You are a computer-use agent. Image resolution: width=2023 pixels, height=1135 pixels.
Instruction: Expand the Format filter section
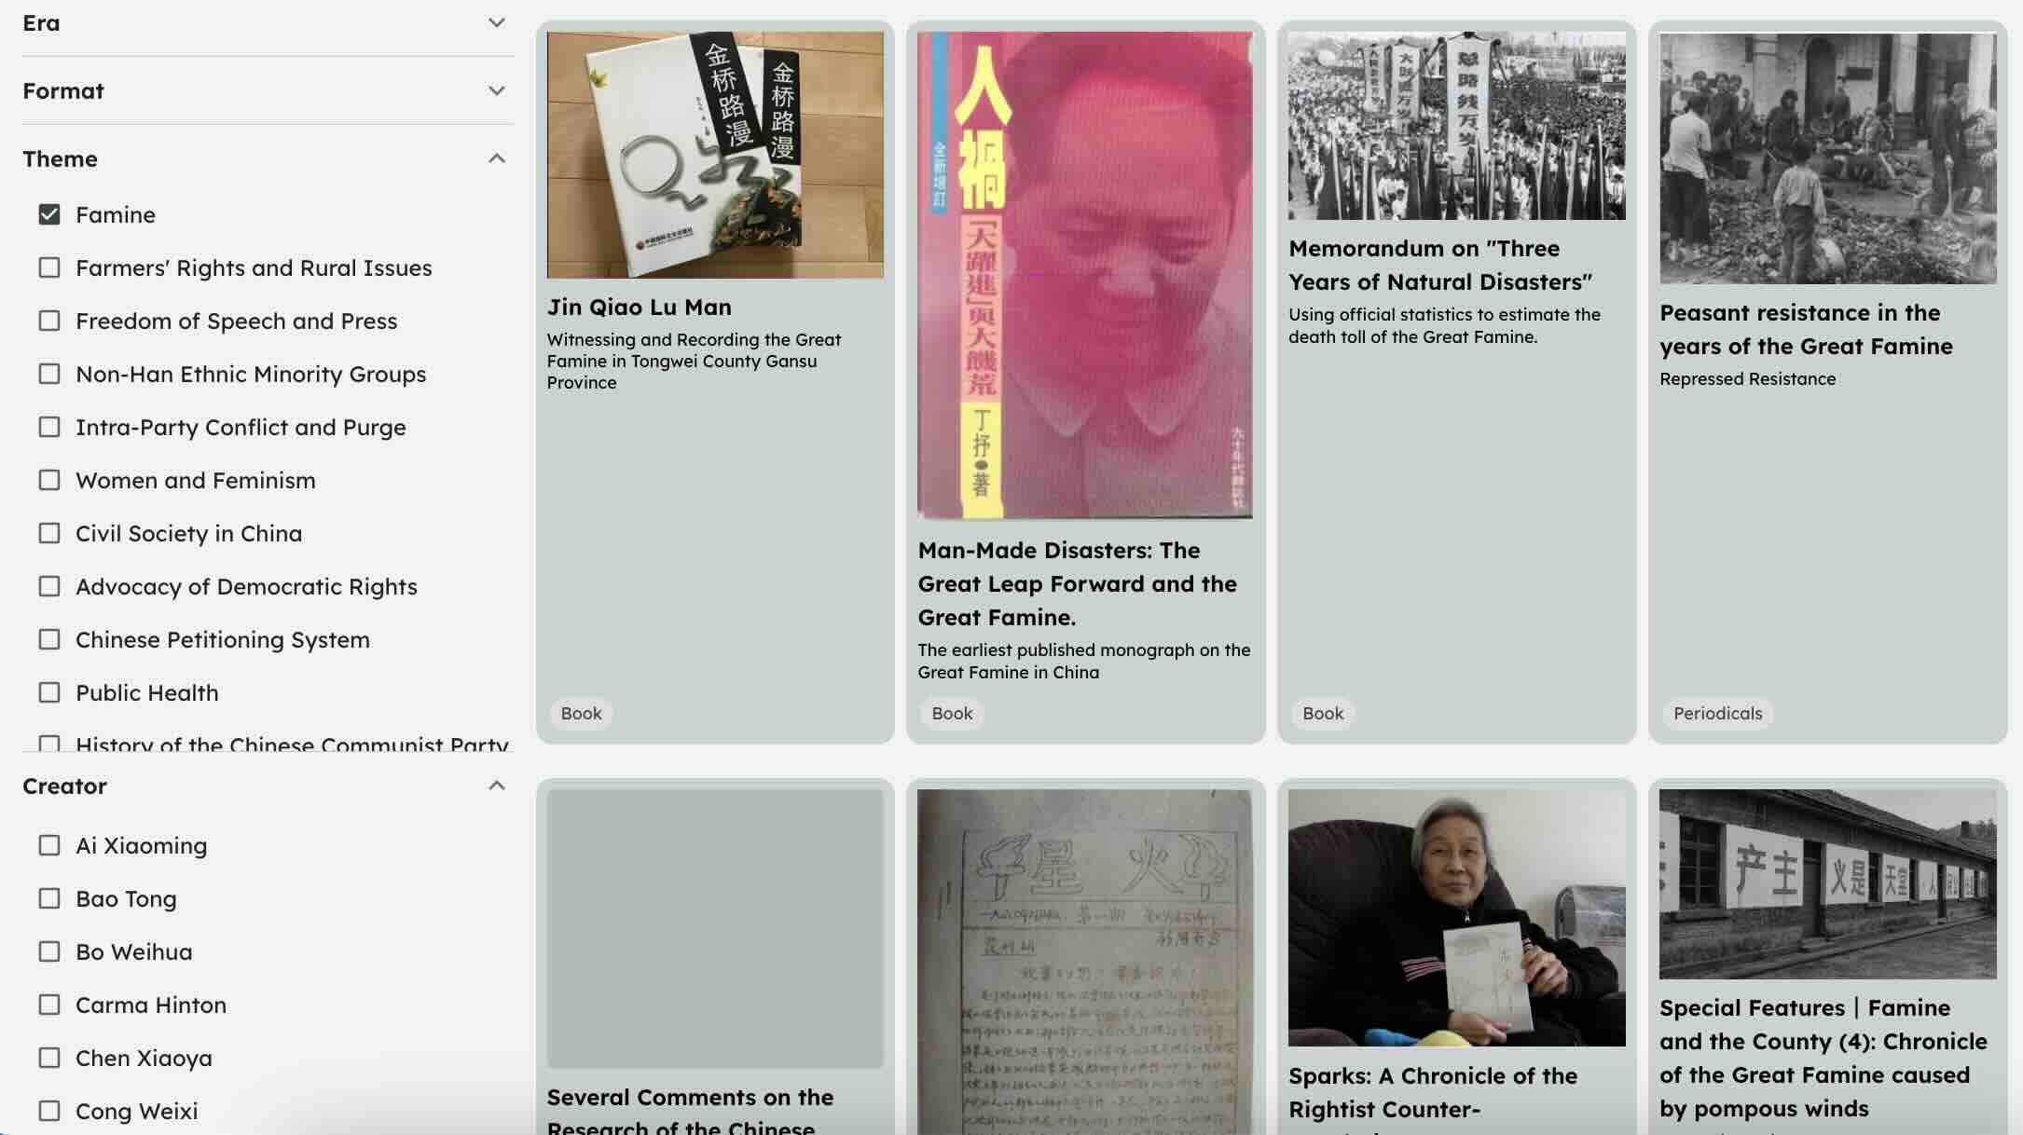coord(268,90)
